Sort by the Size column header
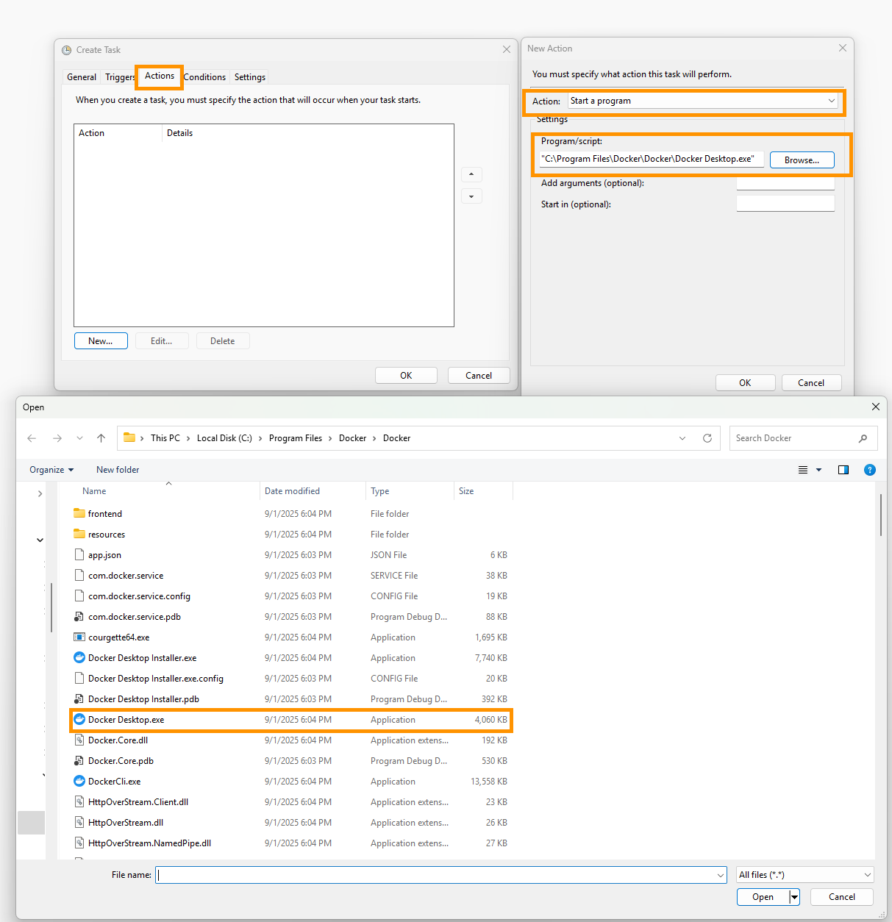892x922 pixels. (x=466, y=491)
